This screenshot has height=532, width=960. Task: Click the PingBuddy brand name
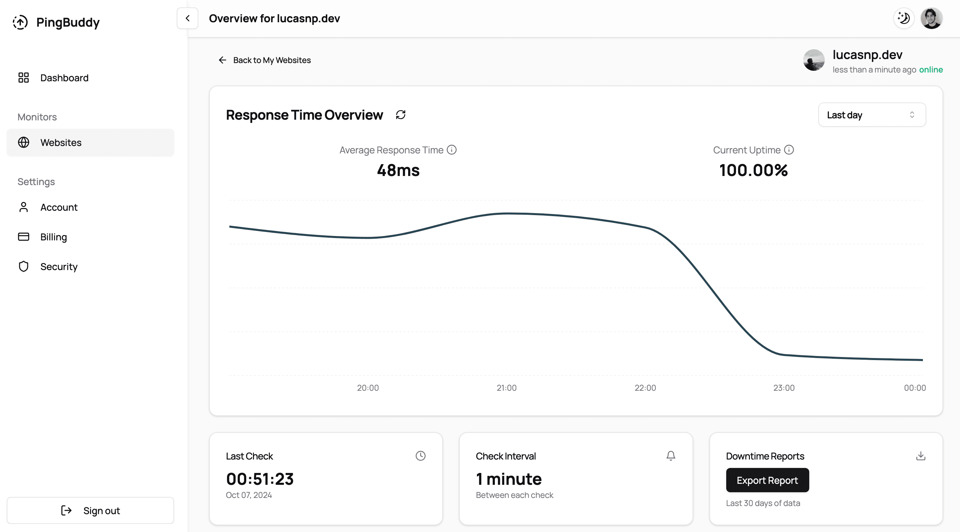[x=68, y=22]
